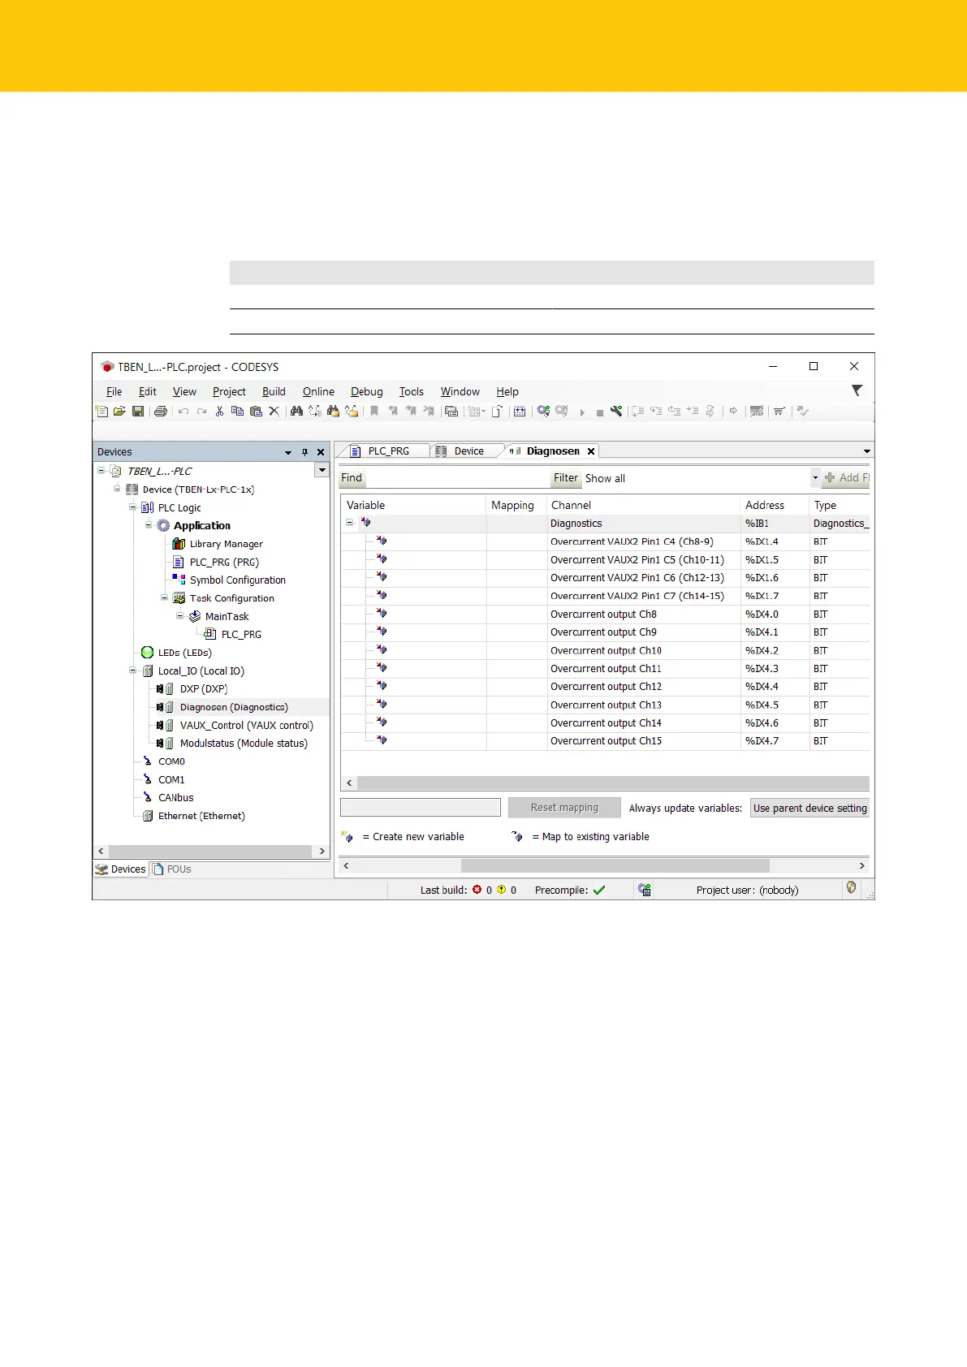Viewport: 967px width, 1367px height.
Task: Select VAUX_Control (VAUX control) tree item
Action: pos(246,726)
